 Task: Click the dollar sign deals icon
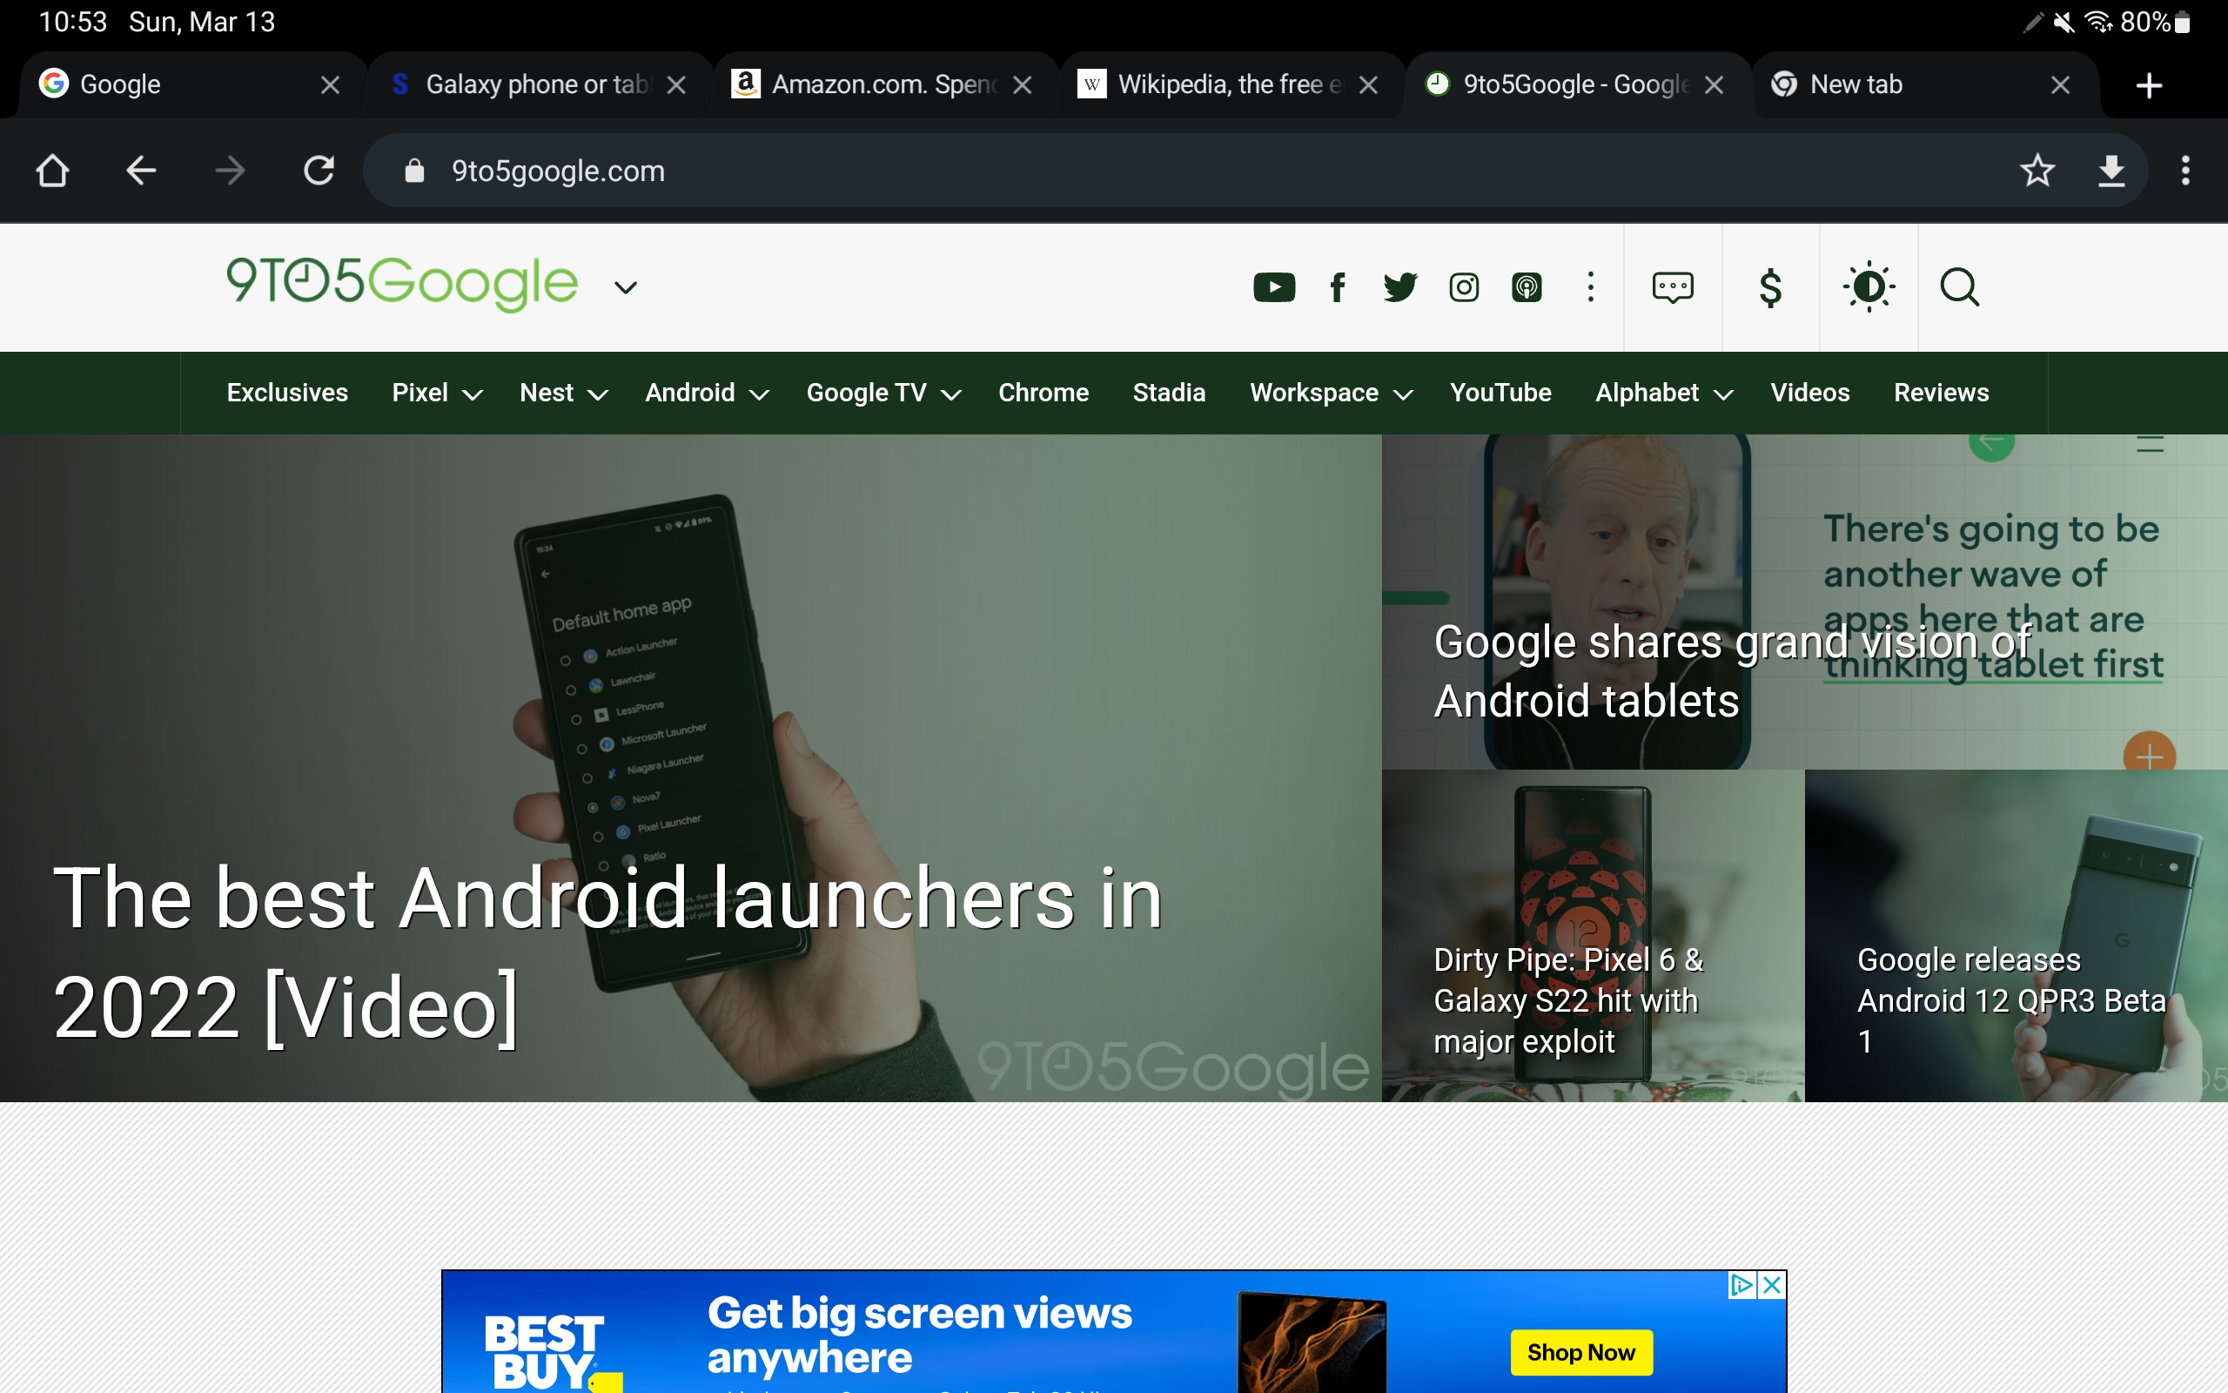coord(1769,287)
